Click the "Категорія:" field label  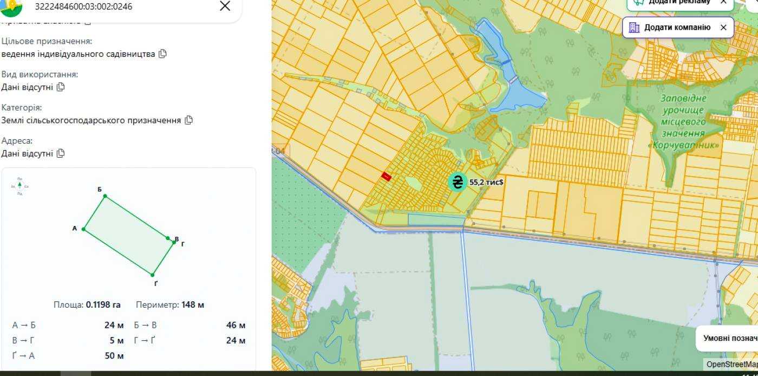point(22,107)
